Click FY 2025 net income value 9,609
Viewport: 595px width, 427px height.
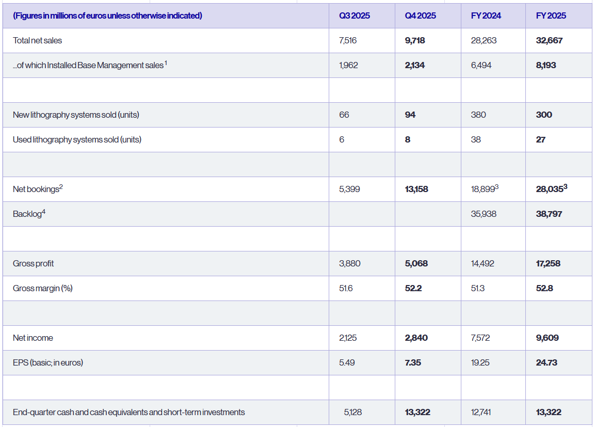(547, 338)
